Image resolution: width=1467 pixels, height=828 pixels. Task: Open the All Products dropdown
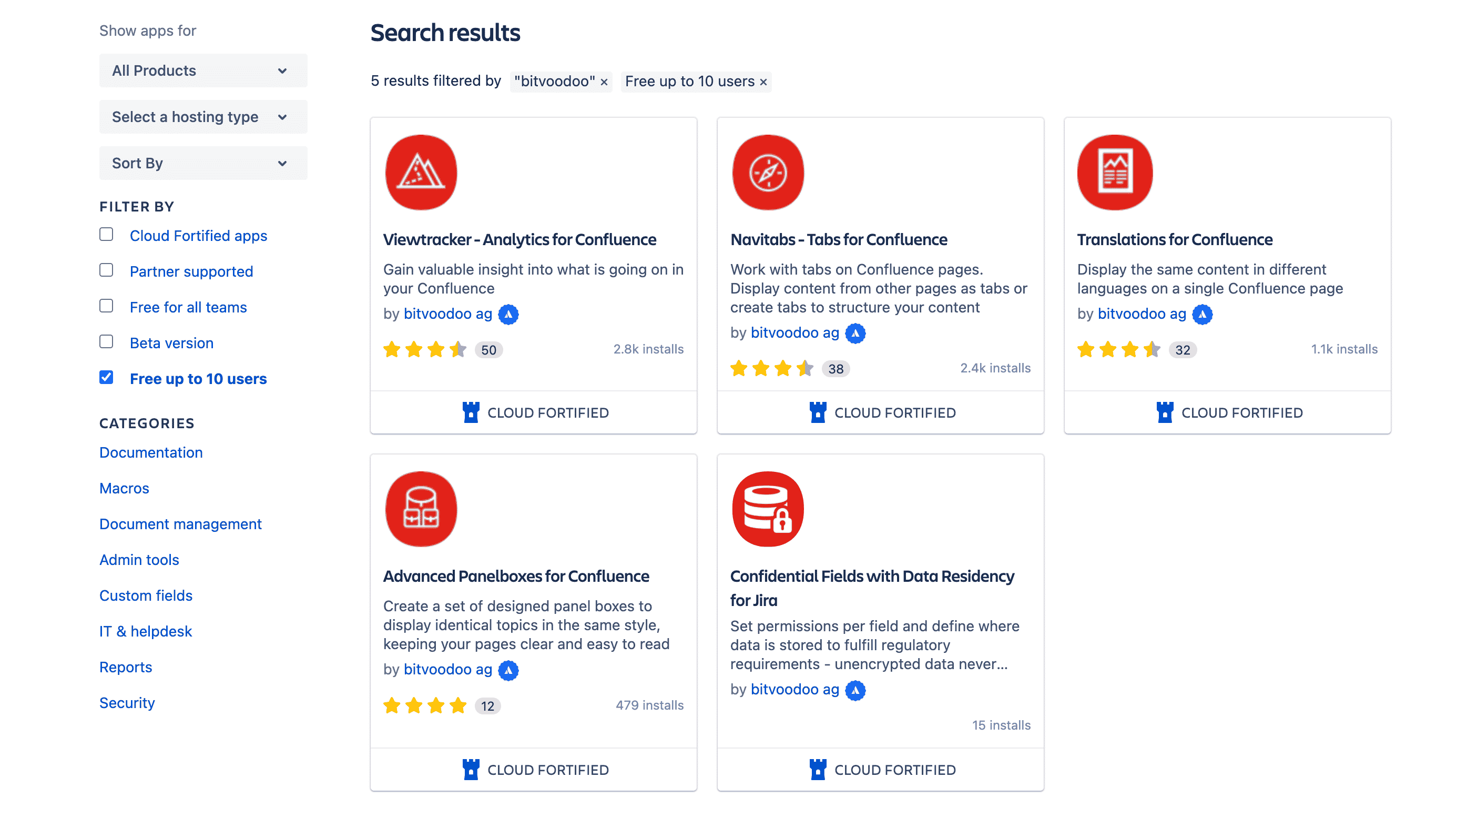coord(203,70)
